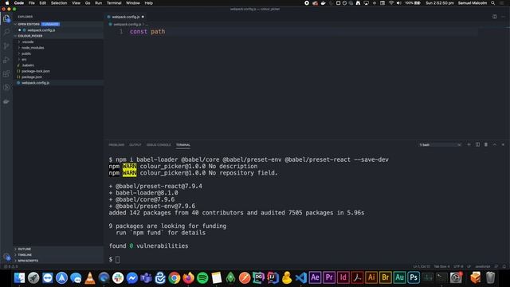510x287 pixels.
Task: Expand the public folder
Action: tap(26, 53)
